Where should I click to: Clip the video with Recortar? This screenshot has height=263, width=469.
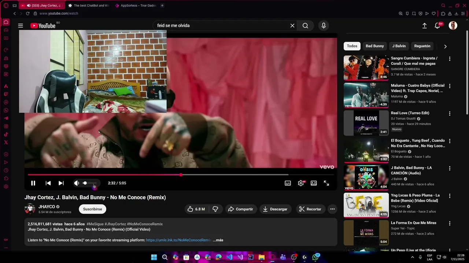(x=310, y=209)
